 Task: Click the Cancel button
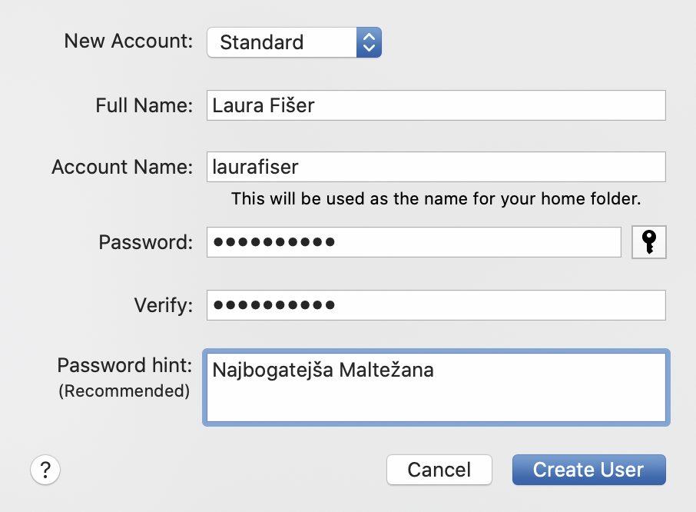[439, 470]
